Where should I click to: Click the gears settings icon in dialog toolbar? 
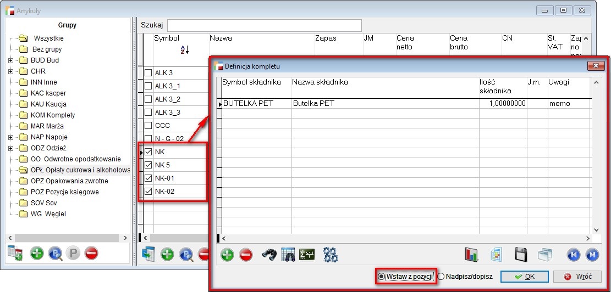(x=331, y=255)
